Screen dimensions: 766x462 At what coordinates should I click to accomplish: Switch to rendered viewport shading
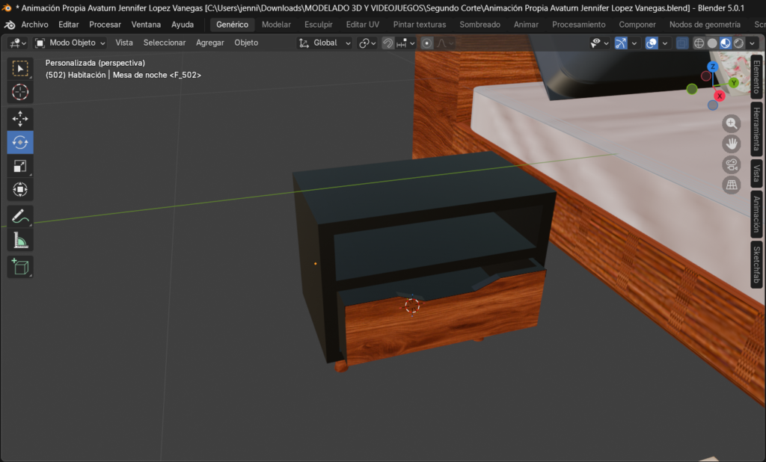[x=738, y=43]
